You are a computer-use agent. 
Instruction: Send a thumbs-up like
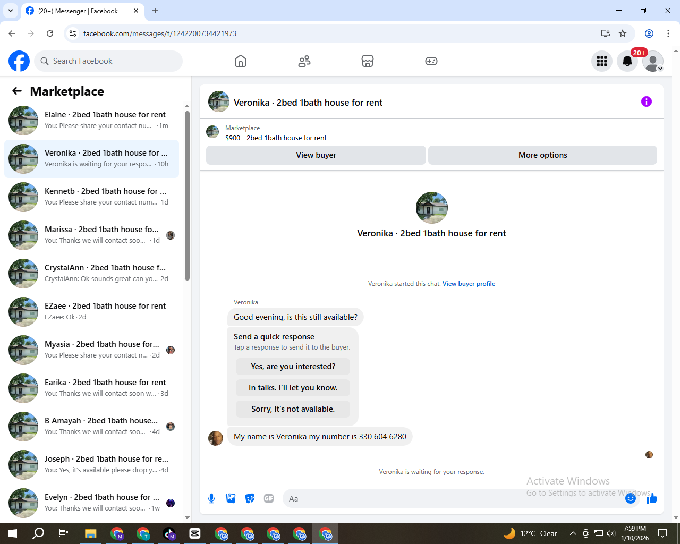click(x=652, y=498)
